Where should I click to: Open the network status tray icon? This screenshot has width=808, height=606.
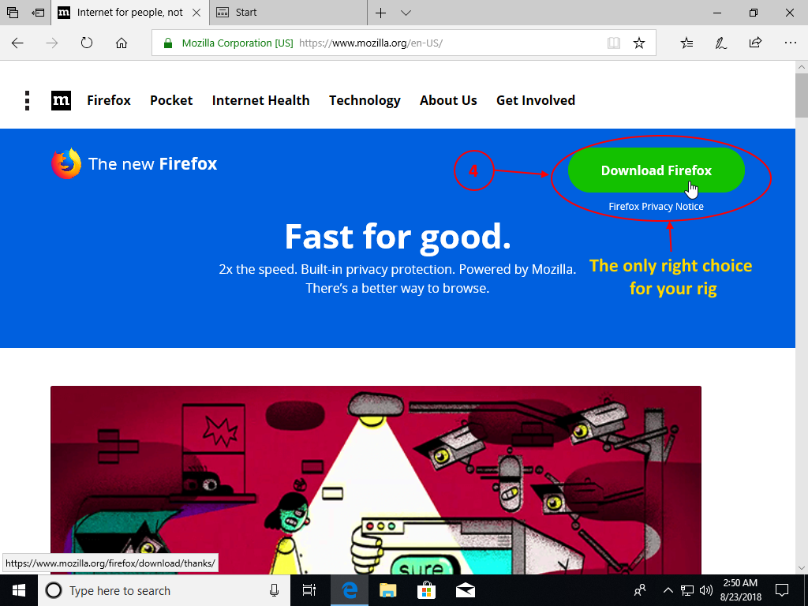(x=687, y=590)
